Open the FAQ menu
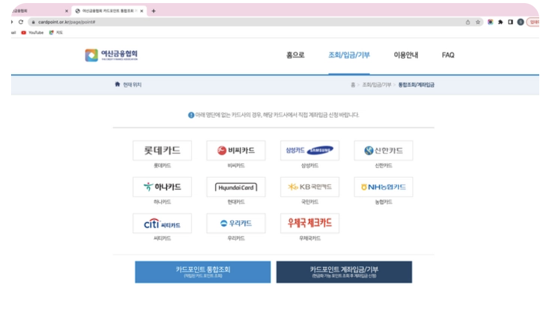 pos(448,55)
